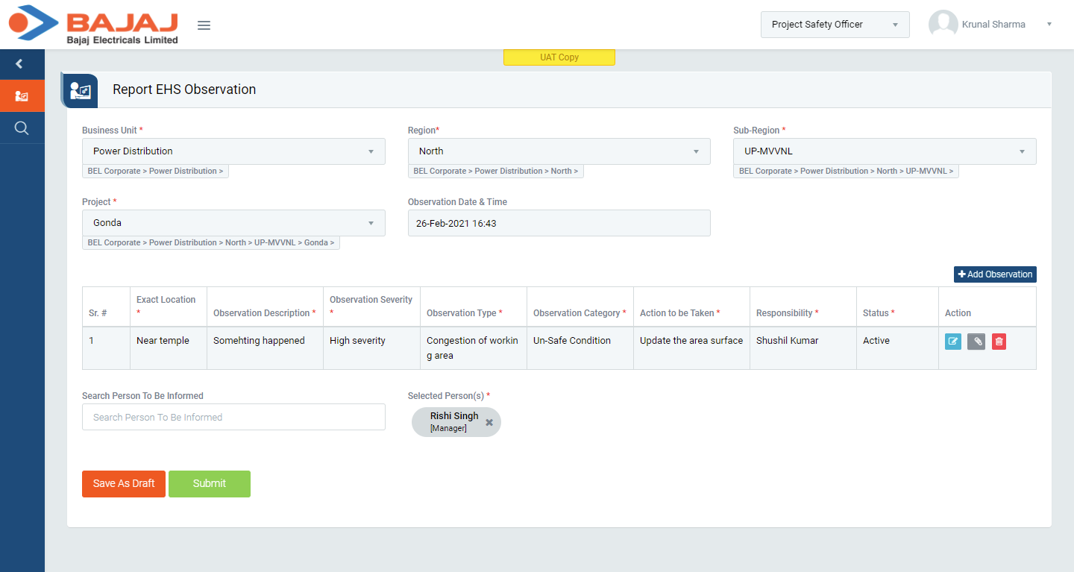
Task: Click the attachment paperclip icon in row
Action: tap(976, 342)
